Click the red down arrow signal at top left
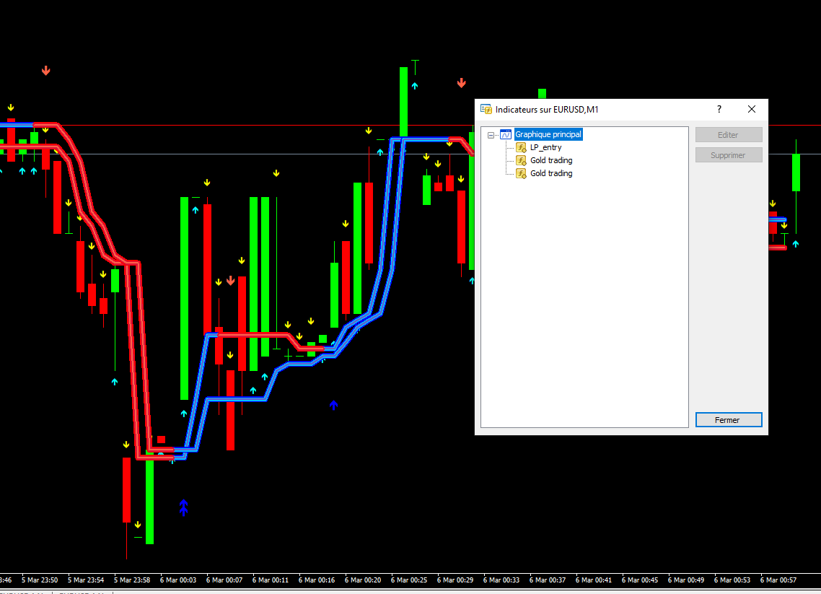The height and width of the screenshot is (594, 821). pyautogui.click(x=45, y=70)
